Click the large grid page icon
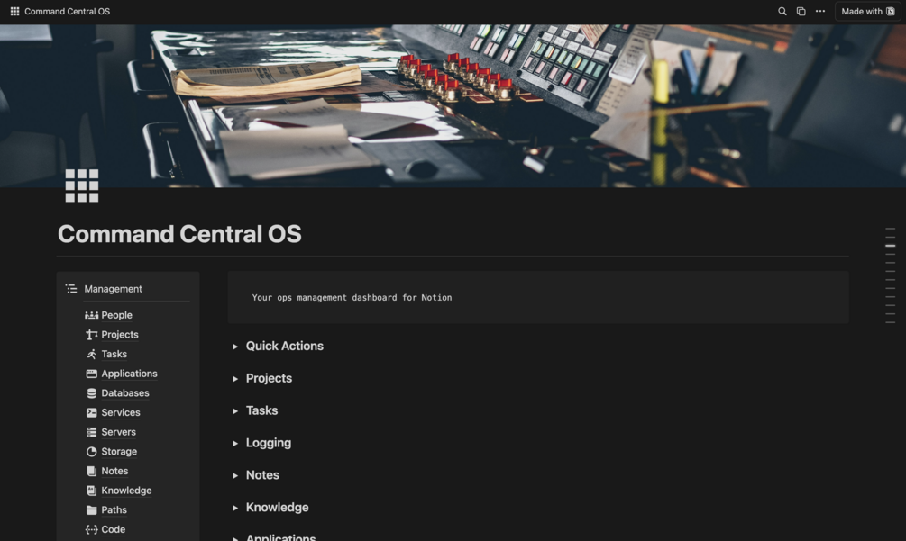906x541 pixels. tap(81, 185)
